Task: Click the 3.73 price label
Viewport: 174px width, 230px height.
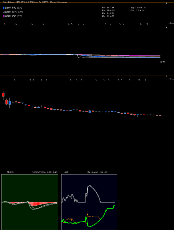Action: [163, 62]
